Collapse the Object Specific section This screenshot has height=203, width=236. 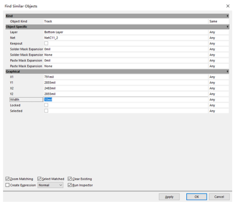(228, 27)
